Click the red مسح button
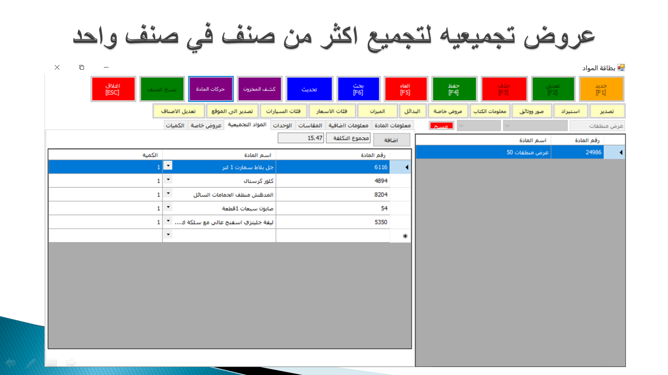 [441, 126]
